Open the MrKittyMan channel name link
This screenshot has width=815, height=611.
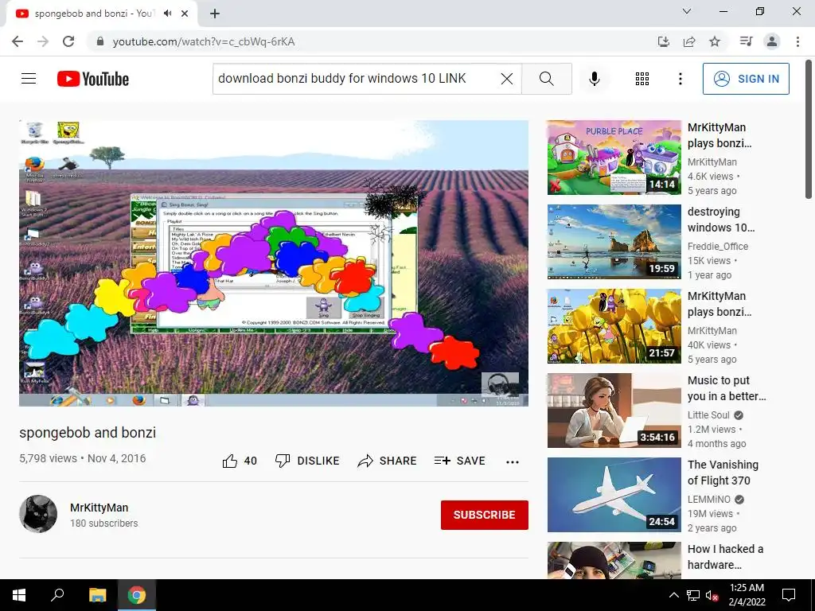click(x=99, y=508)
